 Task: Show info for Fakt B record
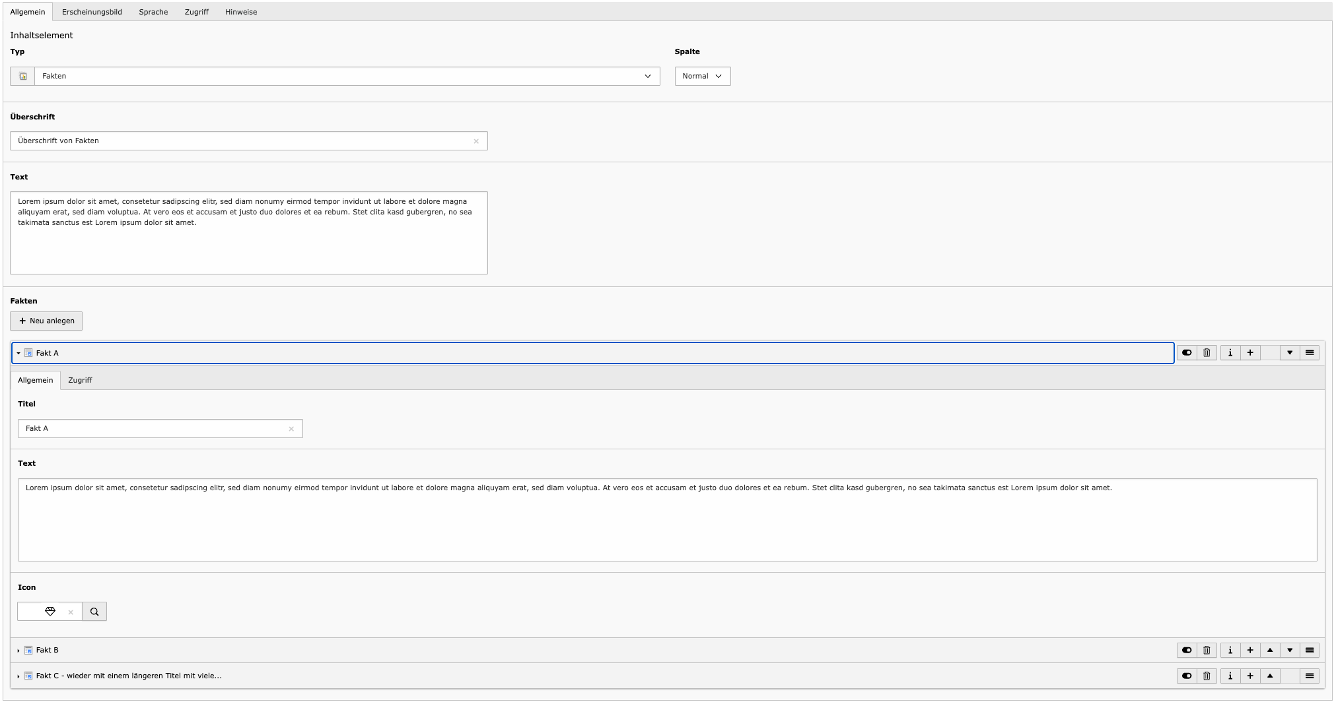(x=1230, y=651)
